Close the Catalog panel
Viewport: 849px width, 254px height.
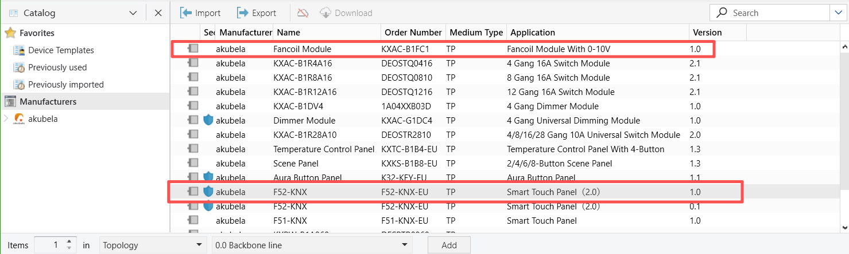(x=158, y=13)
